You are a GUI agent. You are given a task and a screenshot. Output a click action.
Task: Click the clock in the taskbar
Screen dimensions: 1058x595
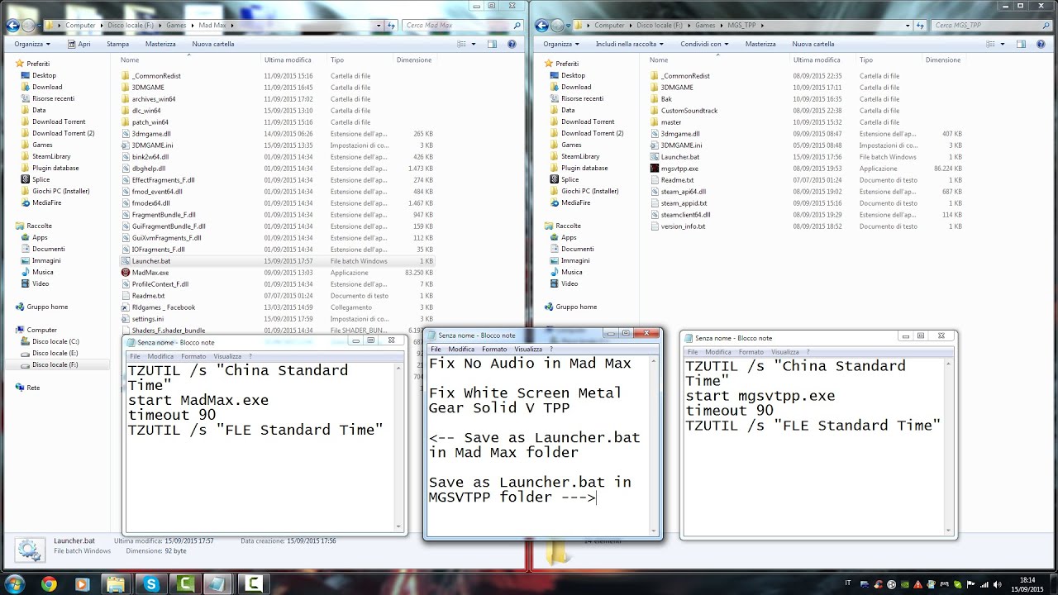1029,584
